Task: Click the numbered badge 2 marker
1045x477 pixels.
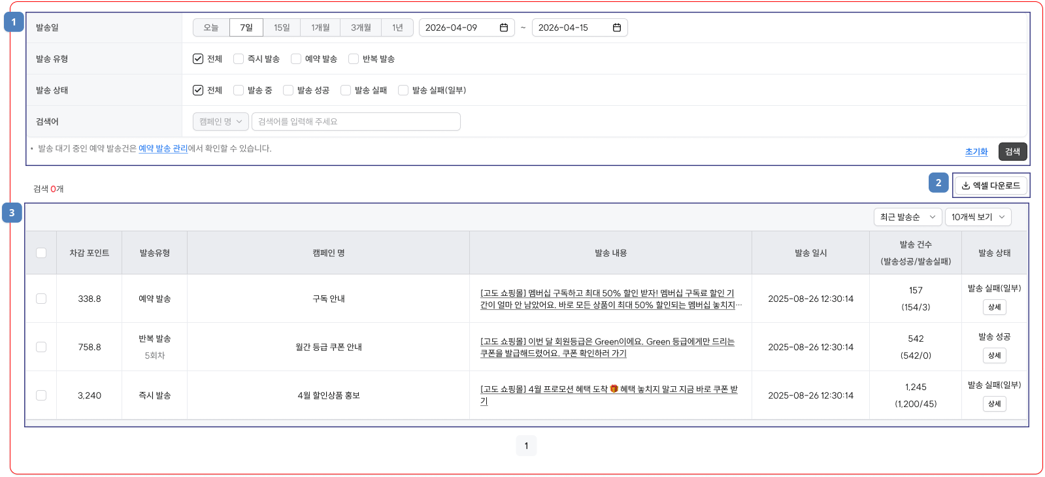Action: tap(938, 183)
